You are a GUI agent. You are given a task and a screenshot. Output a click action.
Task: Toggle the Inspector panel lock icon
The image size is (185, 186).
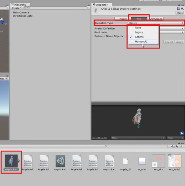tap(179, 5)
